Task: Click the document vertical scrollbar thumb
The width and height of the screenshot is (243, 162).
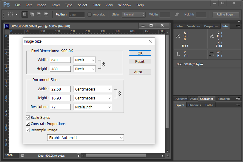Action: point(167,82)
